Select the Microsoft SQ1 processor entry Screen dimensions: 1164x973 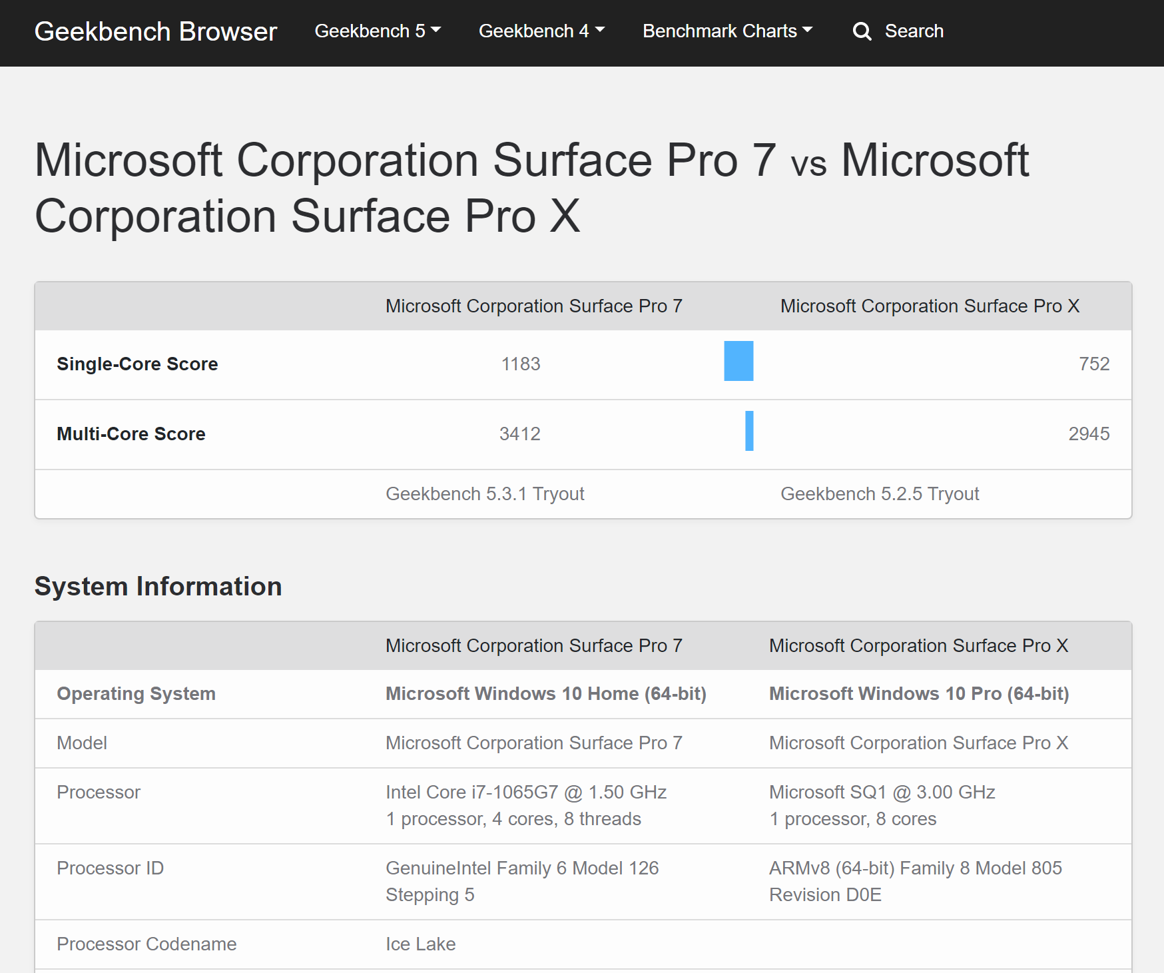coord(882,793)
